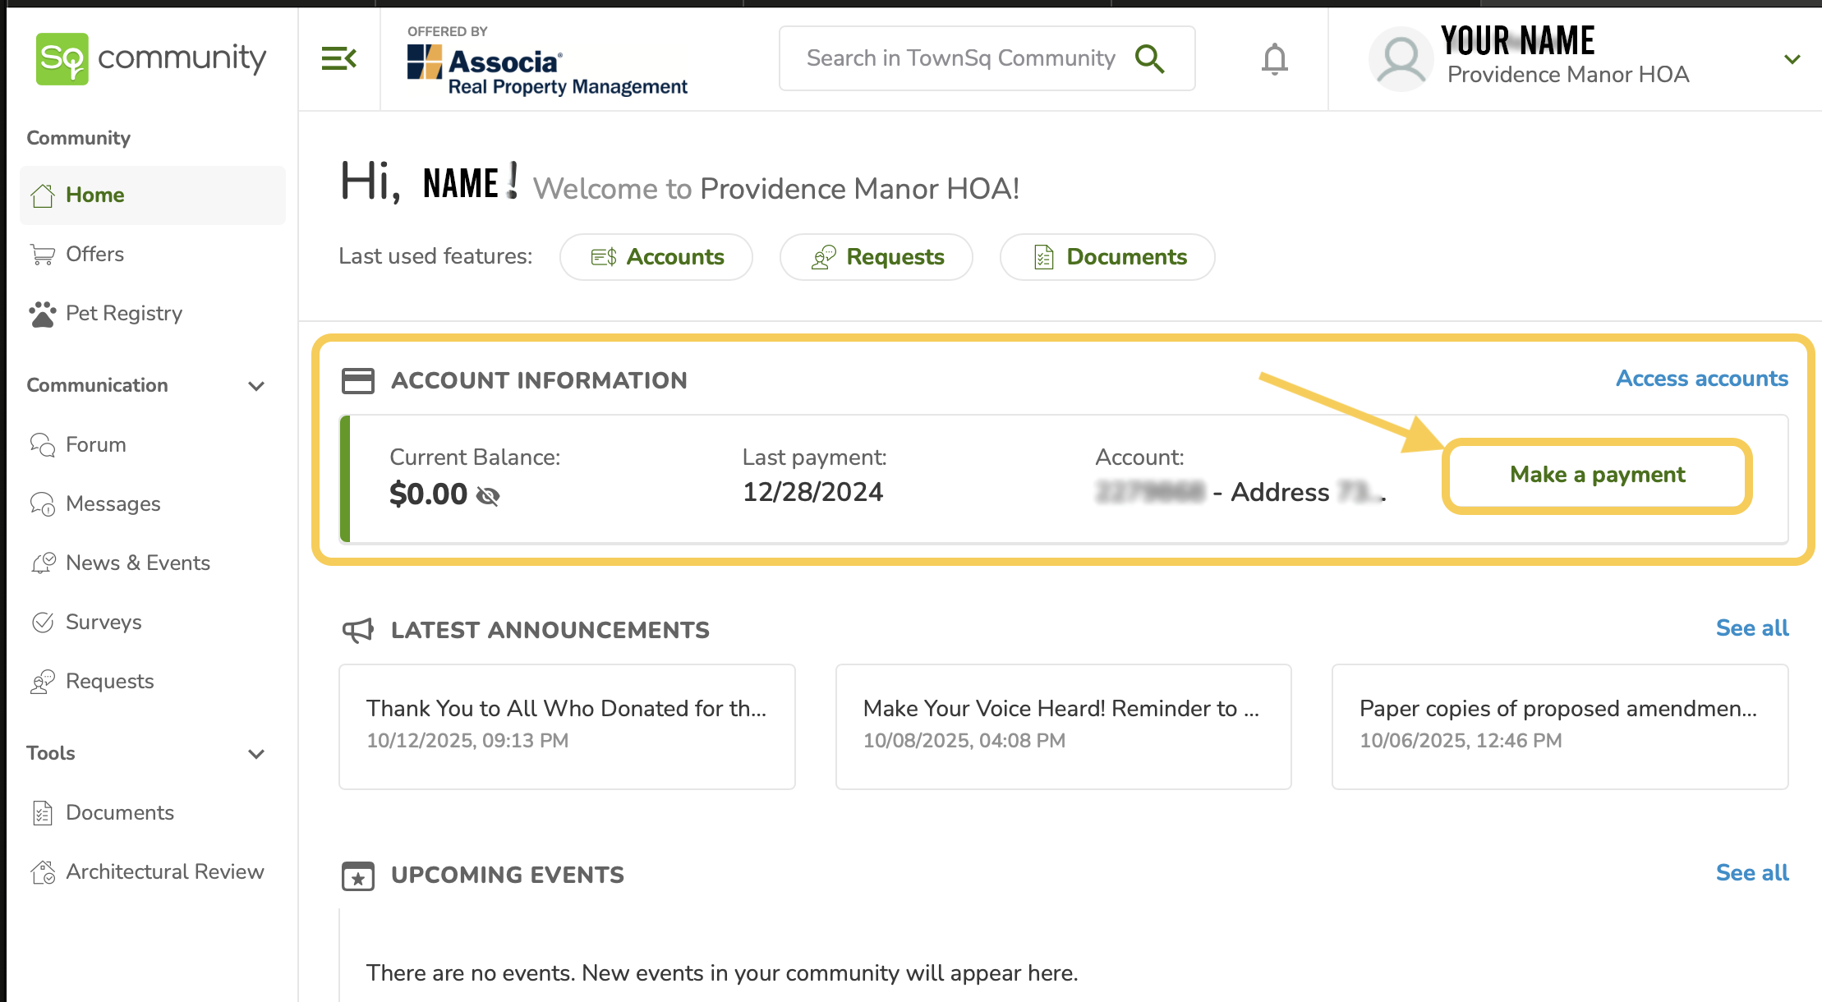Expand the Communication section
Screen dimensions: 1822x1002
(x=255, y=385)
